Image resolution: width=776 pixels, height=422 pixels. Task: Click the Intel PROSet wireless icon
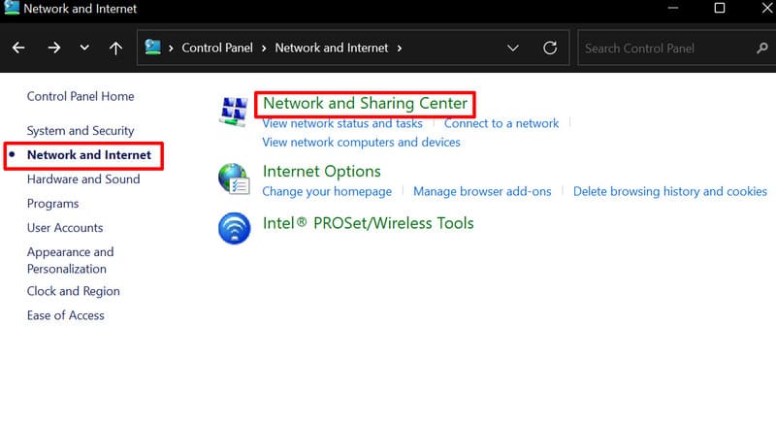[x=234, y=228]
